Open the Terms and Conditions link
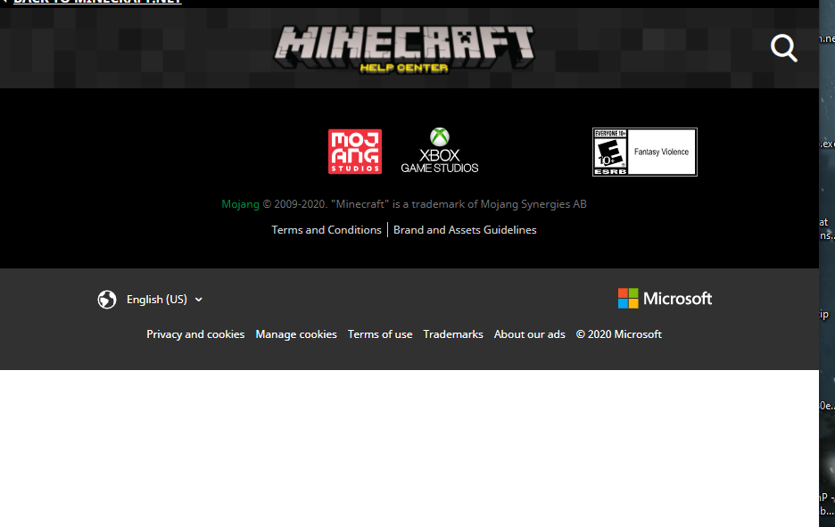835x527 pixels. coord(327,230)
